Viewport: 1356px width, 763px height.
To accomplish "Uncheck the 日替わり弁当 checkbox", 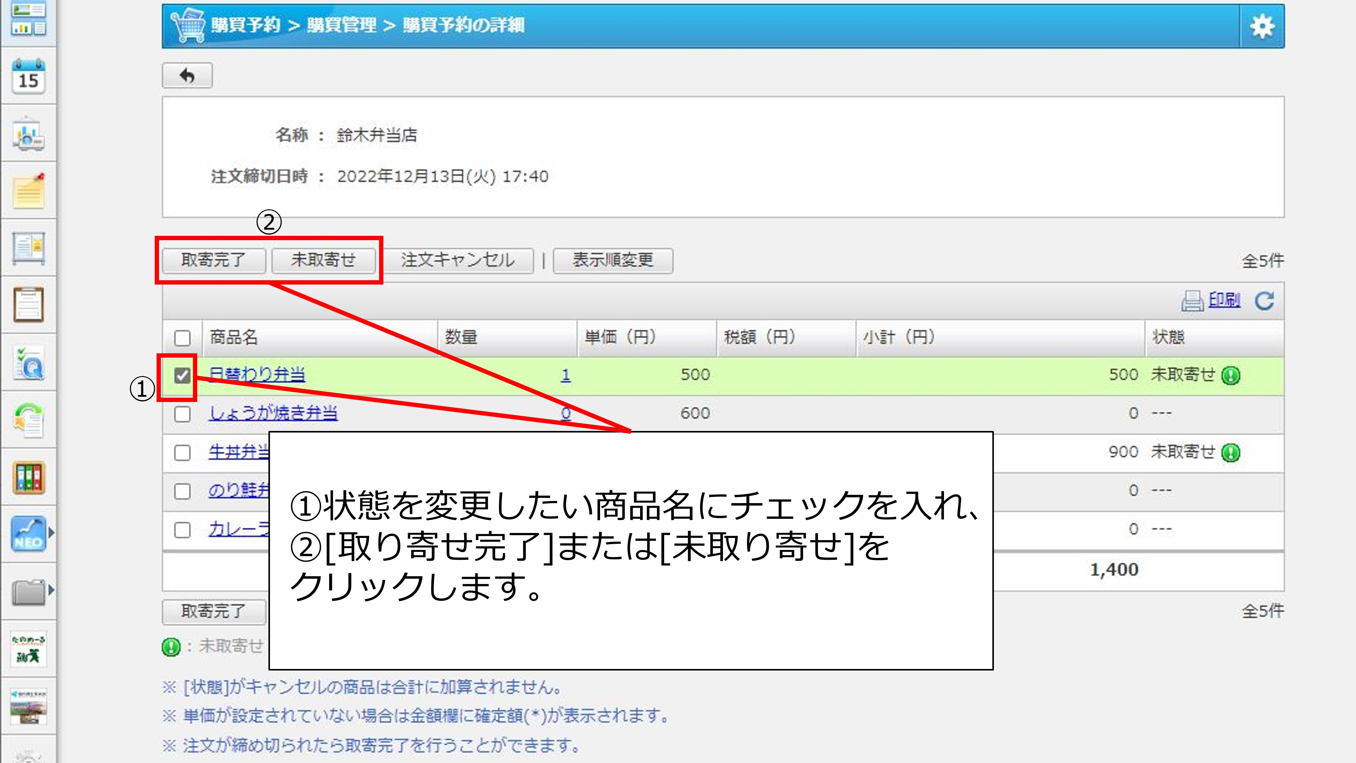I will click(x=182, y=375).
